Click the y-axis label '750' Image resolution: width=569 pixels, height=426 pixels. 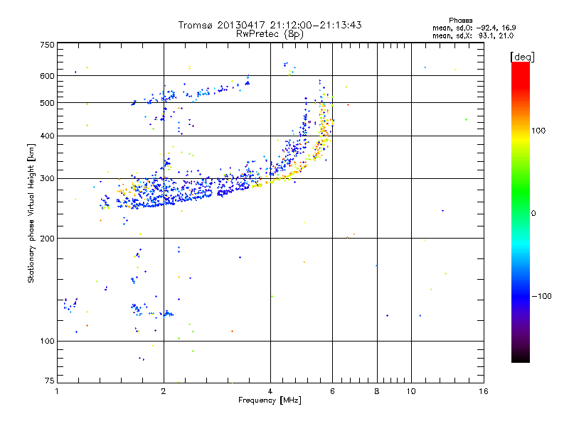[x=47, y=45]
